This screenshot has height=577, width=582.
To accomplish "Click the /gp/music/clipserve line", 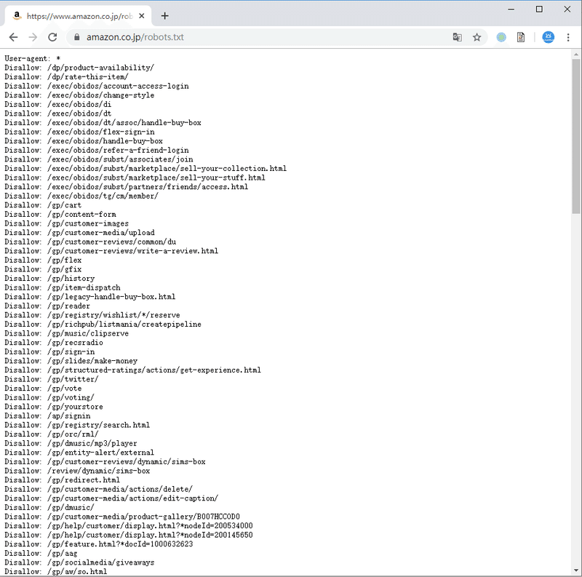I will coord(66,333).
